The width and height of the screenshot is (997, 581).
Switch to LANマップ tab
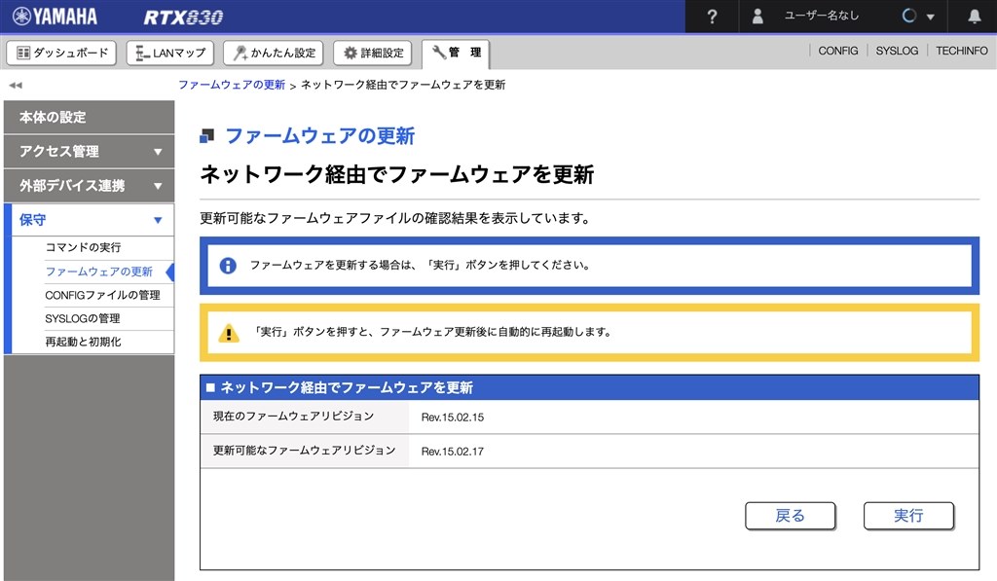[x=170, y=53]
